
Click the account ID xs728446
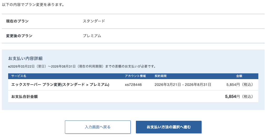pos(133,85)
